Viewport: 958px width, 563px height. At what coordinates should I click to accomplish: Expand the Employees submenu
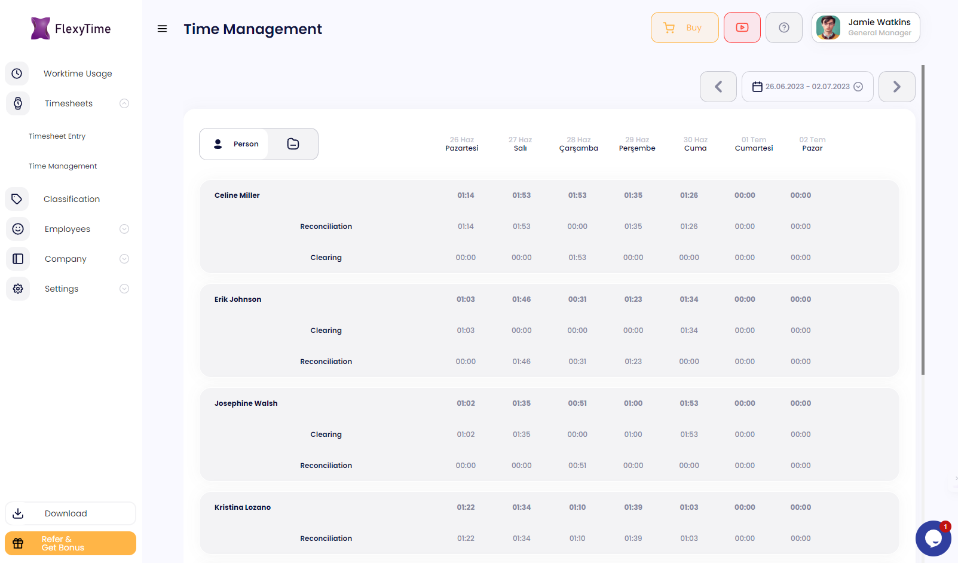pos(124,229)
